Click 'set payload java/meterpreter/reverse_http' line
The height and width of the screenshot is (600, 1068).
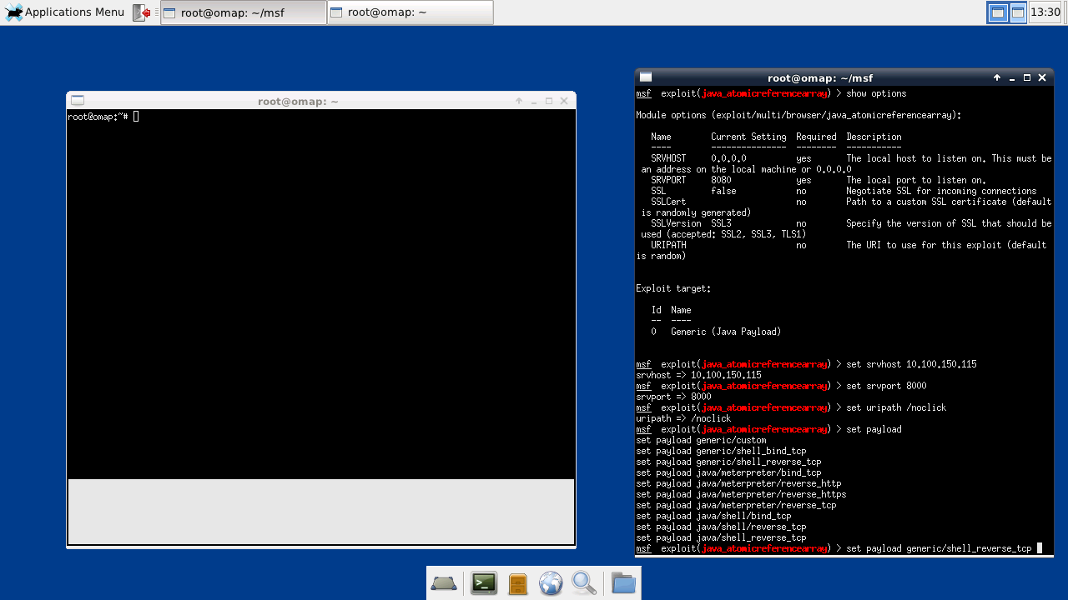pos(738,483)
